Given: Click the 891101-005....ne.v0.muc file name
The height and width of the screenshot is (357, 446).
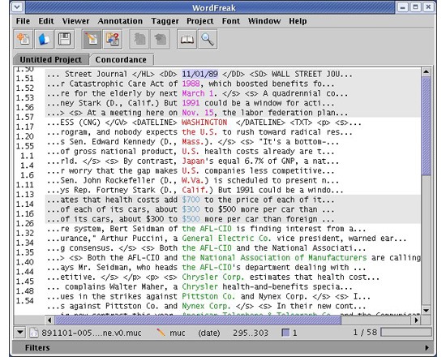Looking at the screenshot, I should 92,333.
